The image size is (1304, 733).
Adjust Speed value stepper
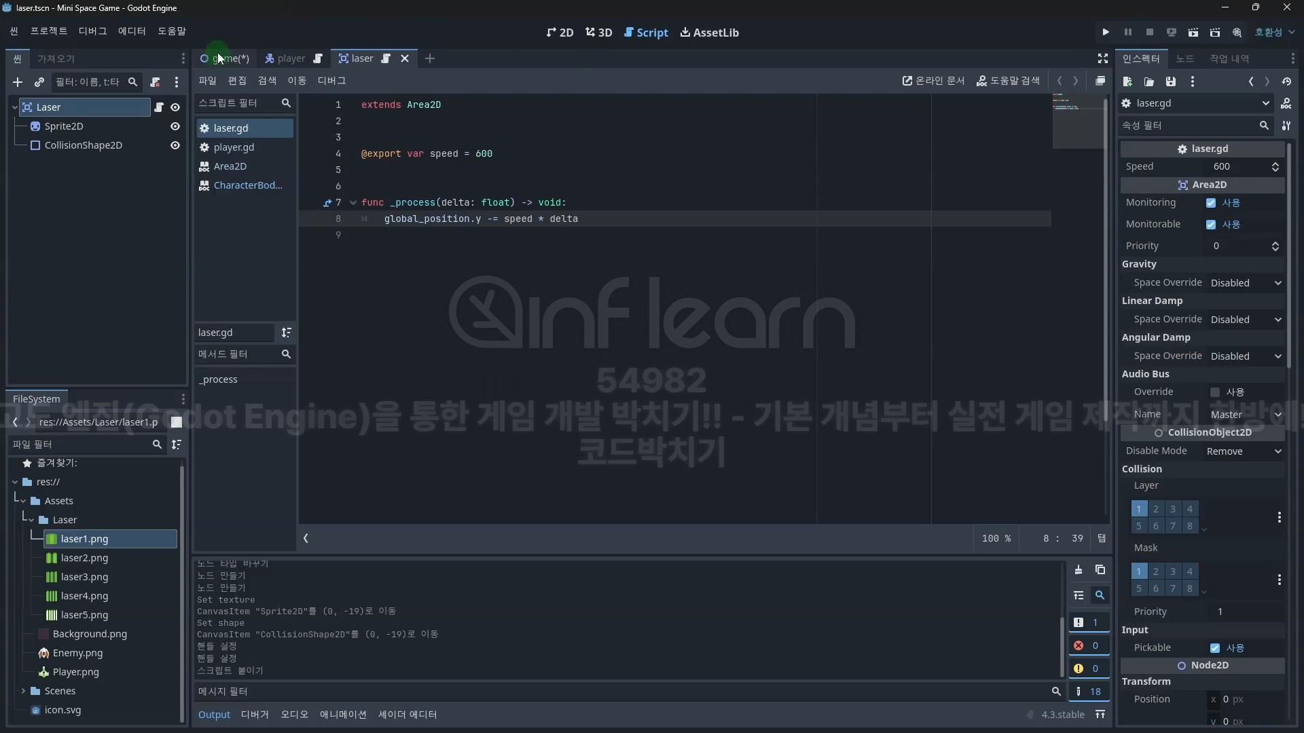pos(1275,166)
